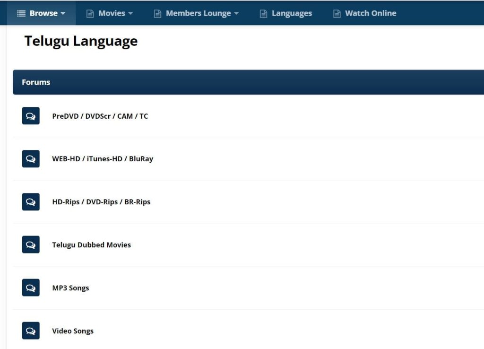This screenshot has width=484, height=349.
Task: Open the HD-Rips / DVD-Rips / BR-Rips forum
Action: tap(101, 201)
